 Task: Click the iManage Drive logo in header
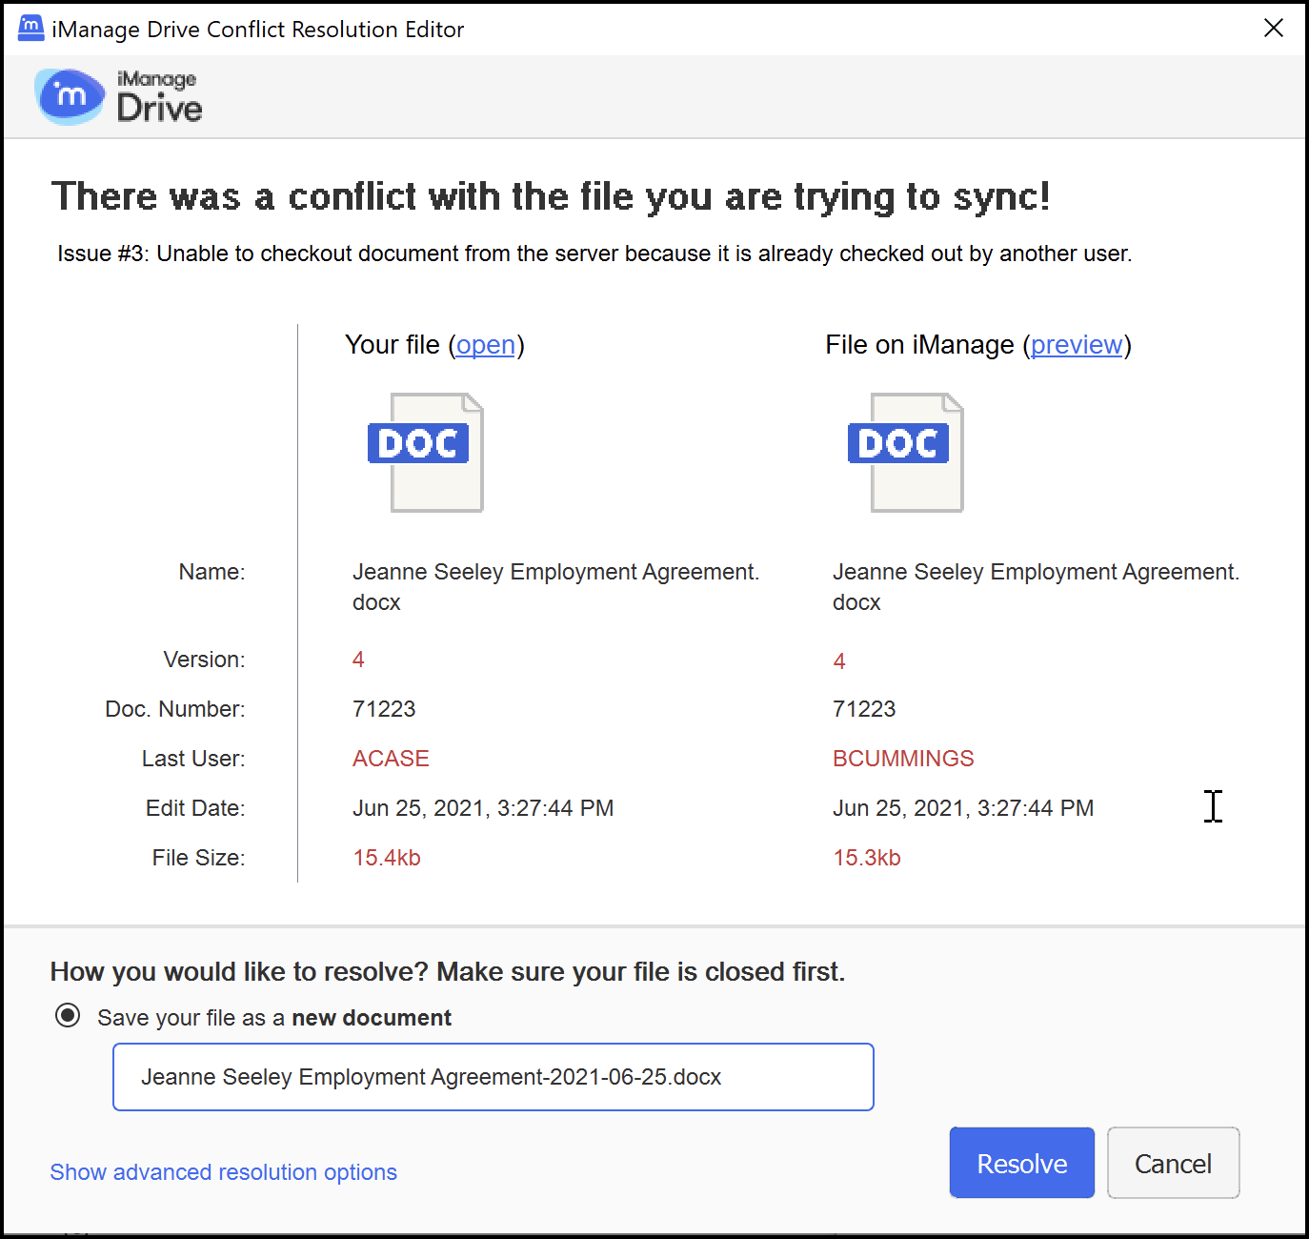(119, 96)
